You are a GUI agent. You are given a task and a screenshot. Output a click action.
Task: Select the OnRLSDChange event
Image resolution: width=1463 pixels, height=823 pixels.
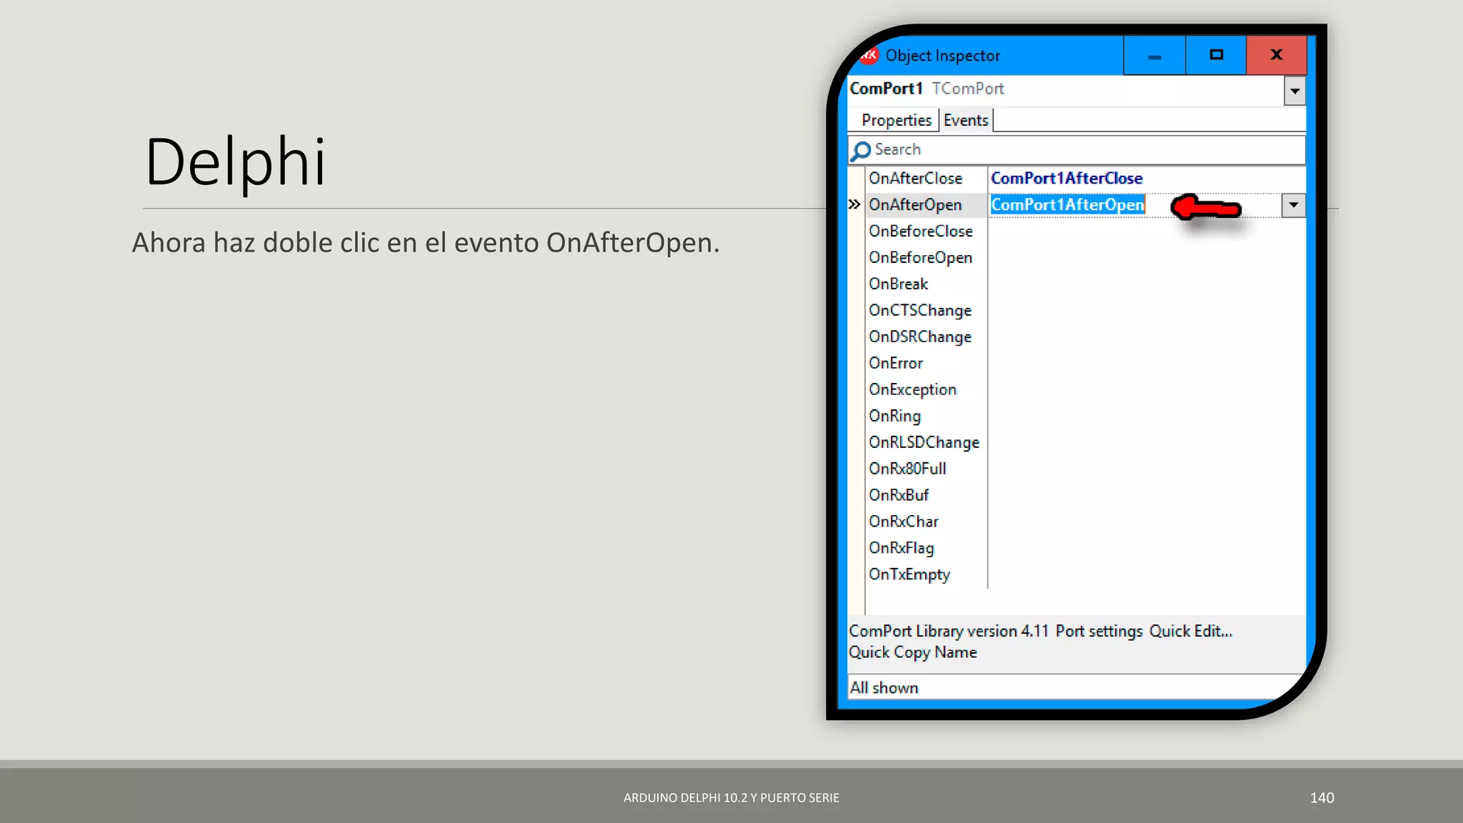924,443
